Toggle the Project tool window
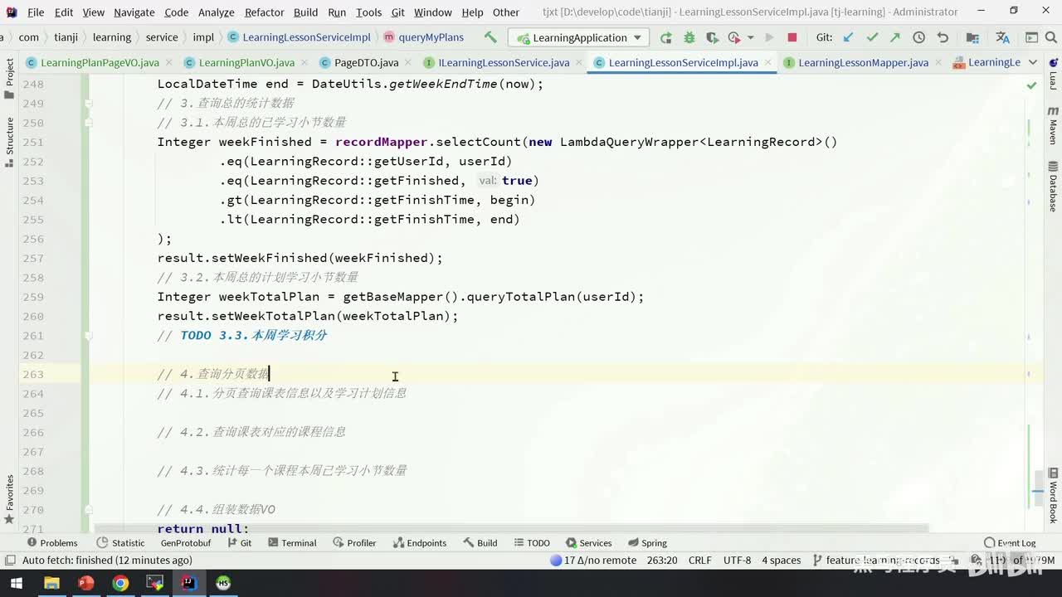Screen dimensions: 1062x597 point(9,78)
